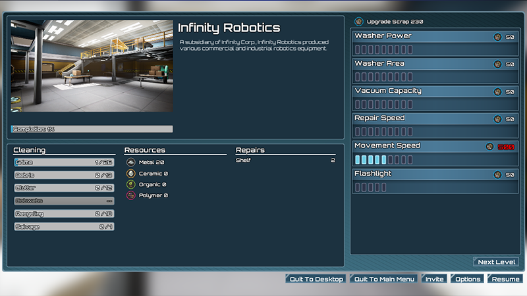The width and height of the screenshot is (527, 296).
Task: Click the Infinity Robotics level preview image
Action: click(x=92, y=66)
